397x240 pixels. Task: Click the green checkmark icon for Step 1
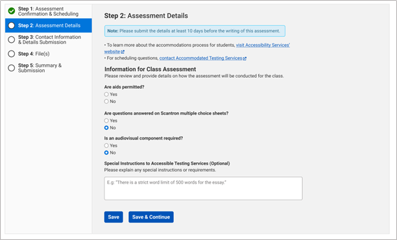point(12,11)
